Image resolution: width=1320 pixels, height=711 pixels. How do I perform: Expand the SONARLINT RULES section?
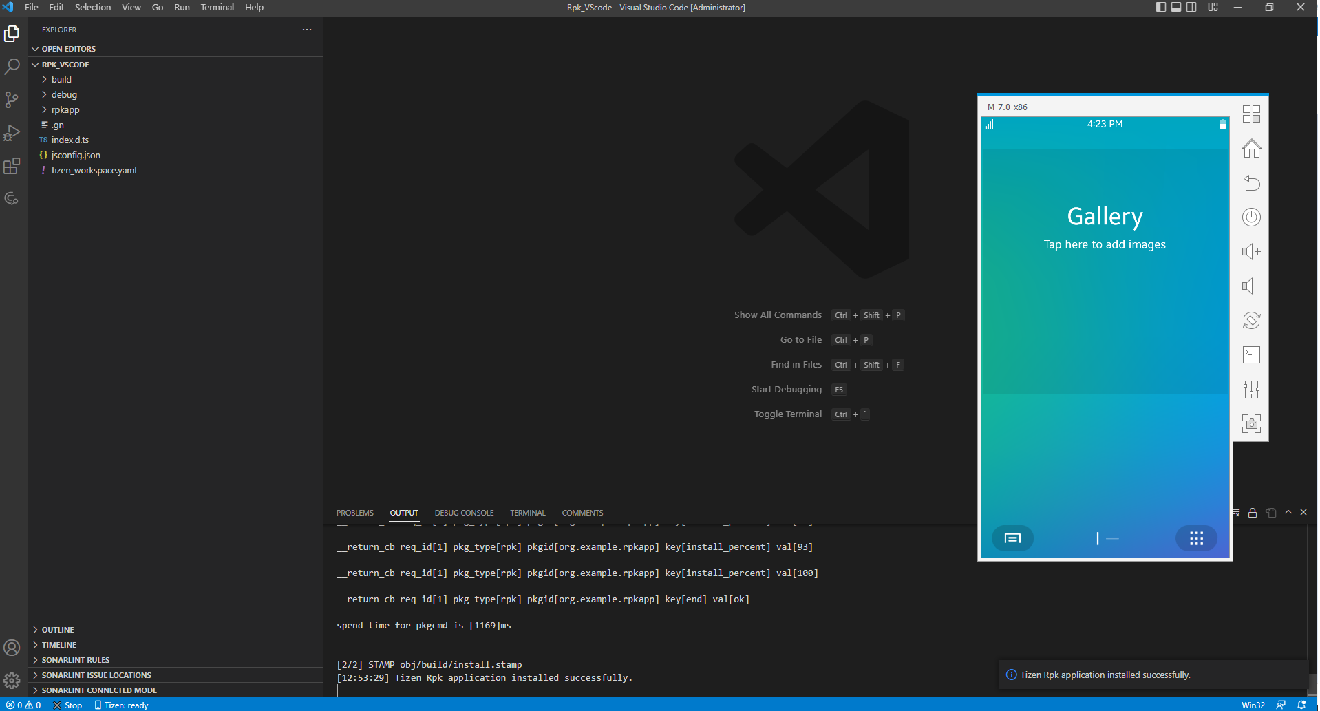point(76,659)
